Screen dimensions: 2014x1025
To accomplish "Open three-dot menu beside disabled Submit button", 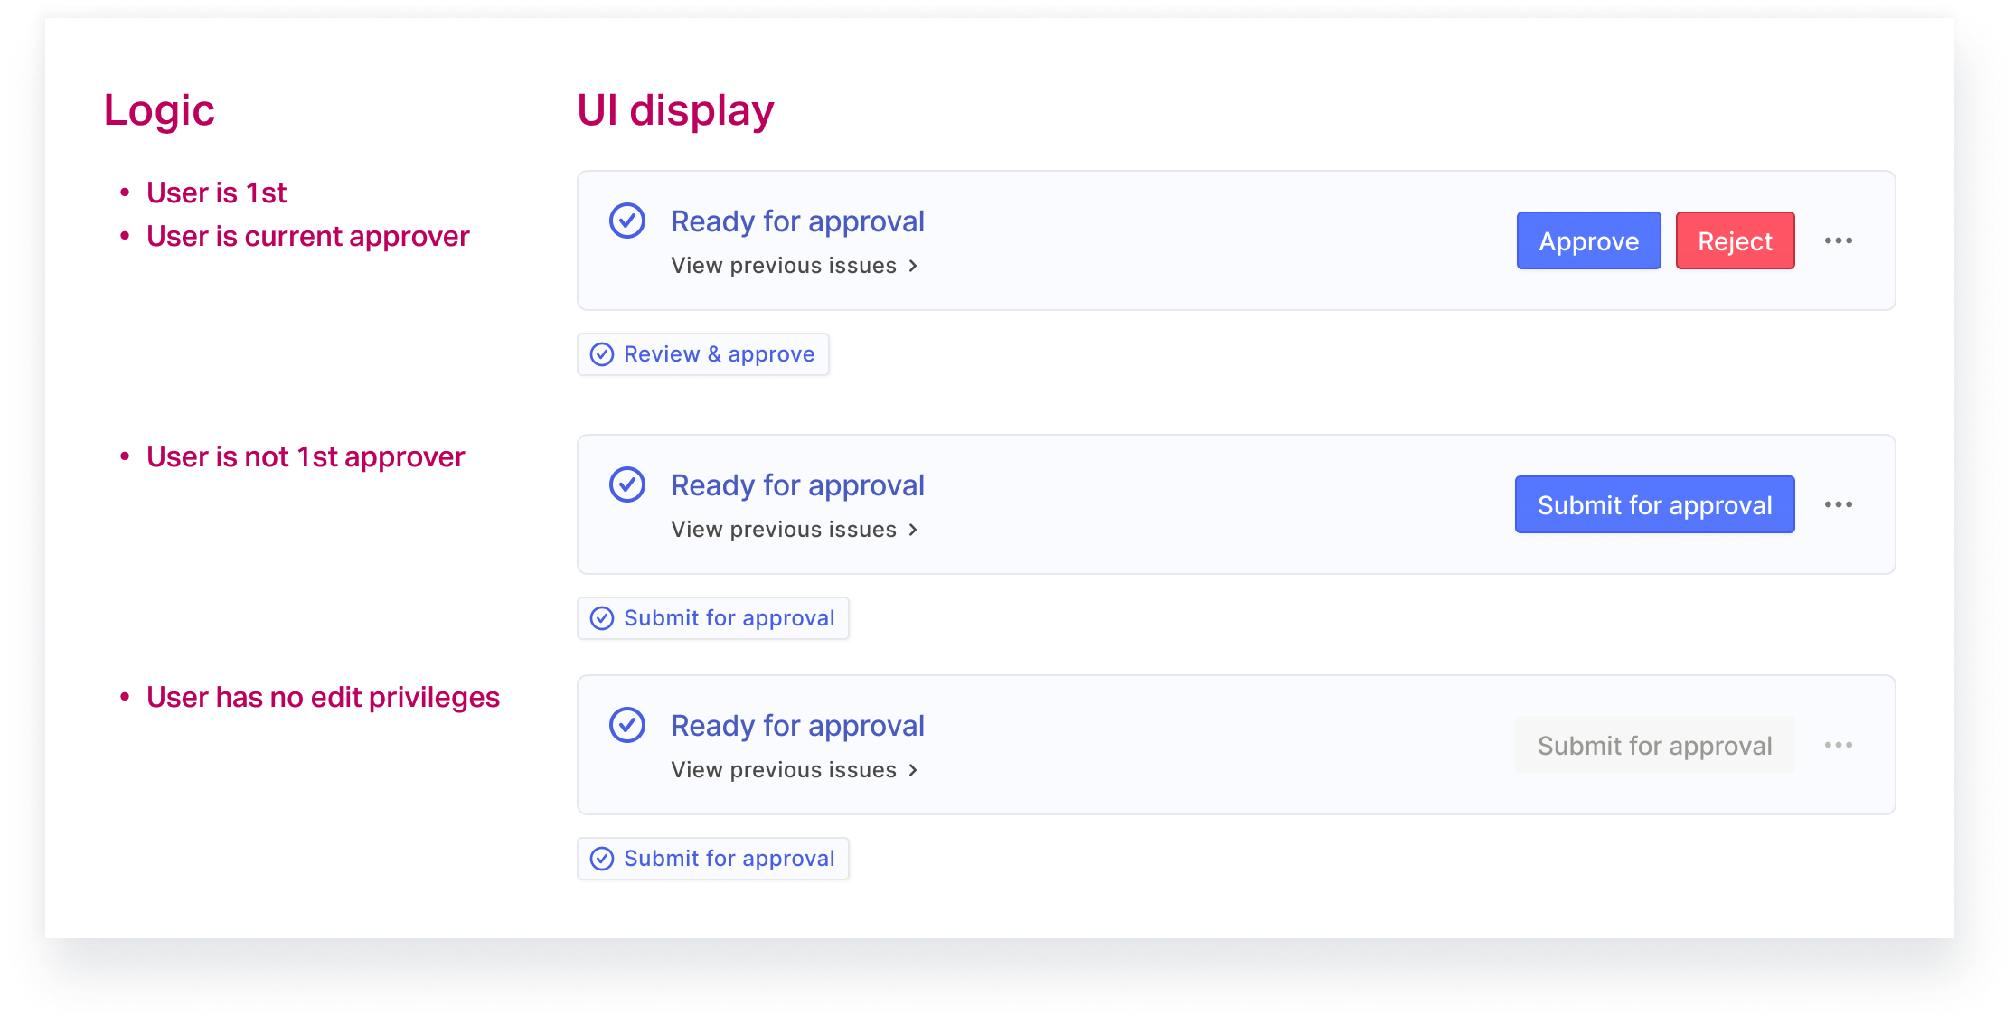I will [1838, 745].
